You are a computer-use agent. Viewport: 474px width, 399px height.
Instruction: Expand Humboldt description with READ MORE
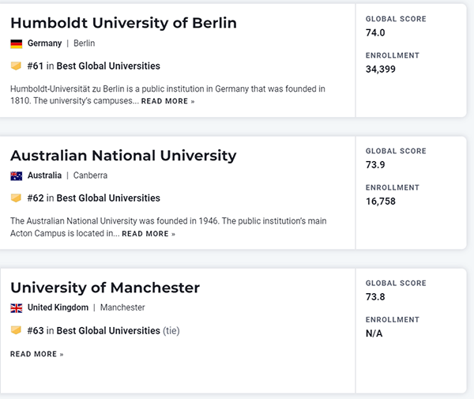click(x=167, y=102)
